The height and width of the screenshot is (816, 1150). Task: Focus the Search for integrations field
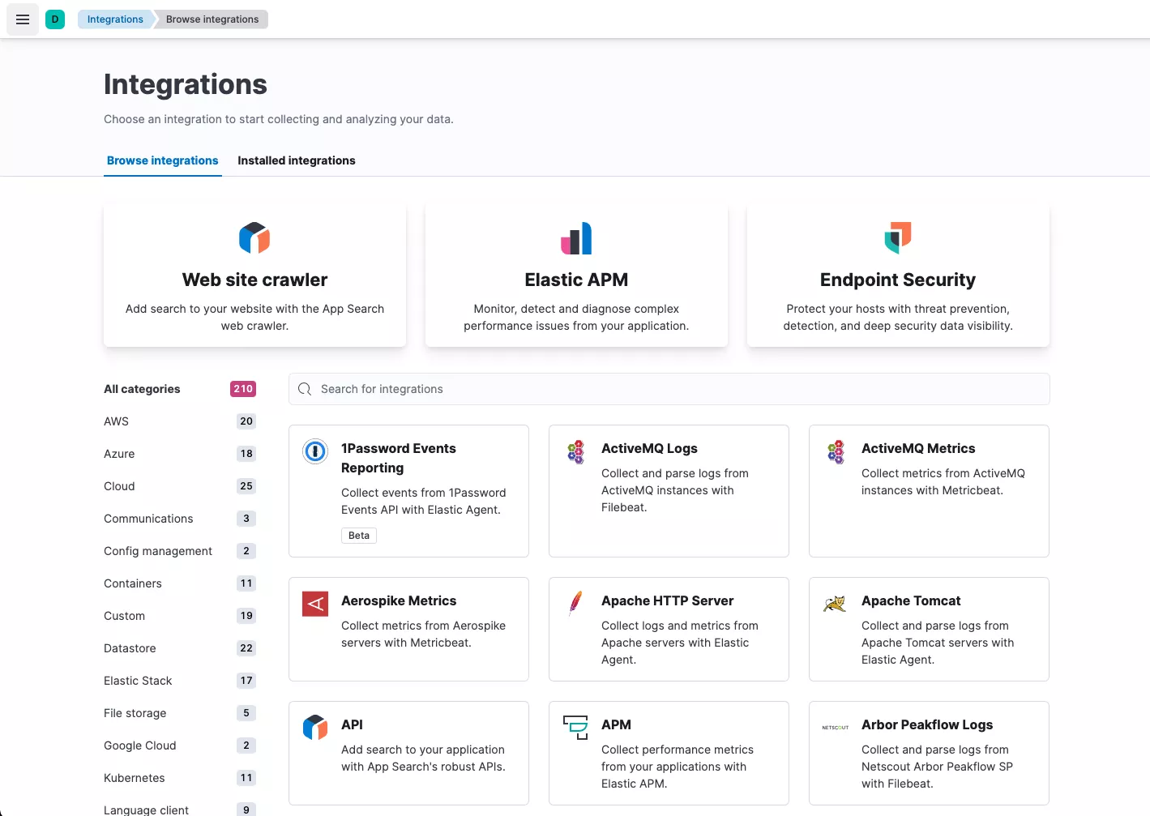pos(669,389)
